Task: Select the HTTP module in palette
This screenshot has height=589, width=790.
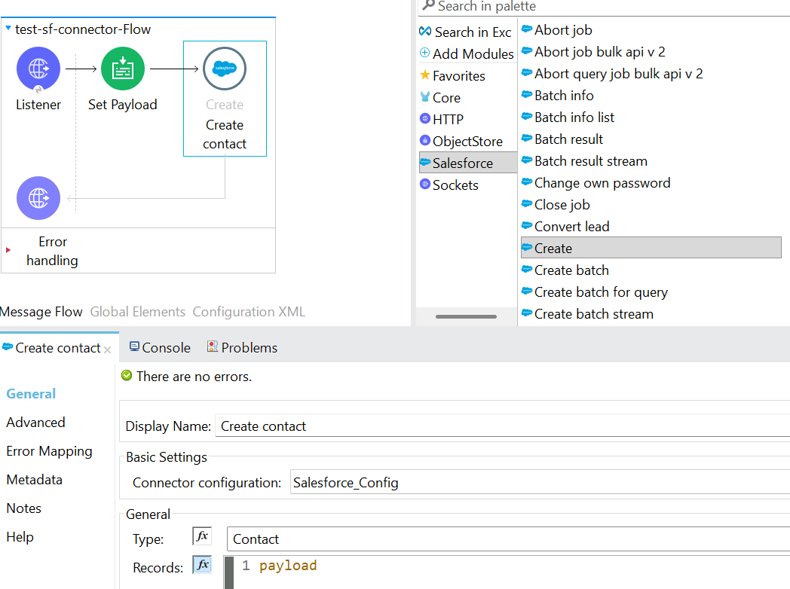Action: point(441,119)
